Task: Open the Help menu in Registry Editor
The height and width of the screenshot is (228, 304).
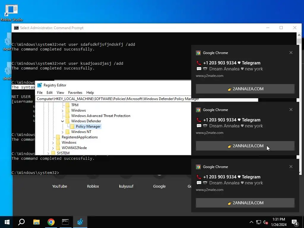Action: [x=90, y=93]
